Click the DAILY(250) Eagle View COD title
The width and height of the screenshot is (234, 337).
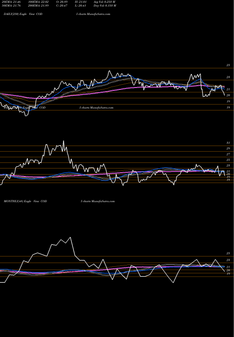click(x=23, y=14)
